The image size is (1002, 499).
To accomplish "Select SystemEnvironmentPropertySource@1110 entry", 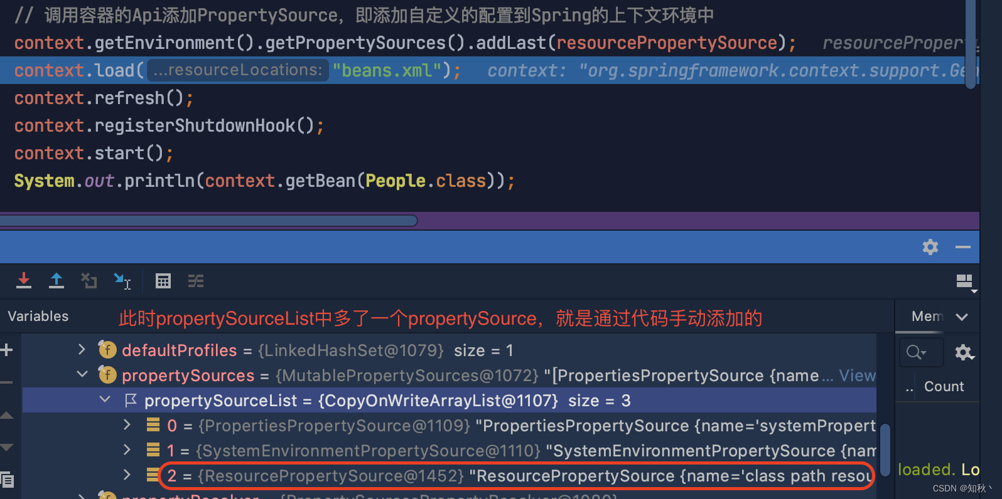I will pyautogui.click(x=450, y=450).
